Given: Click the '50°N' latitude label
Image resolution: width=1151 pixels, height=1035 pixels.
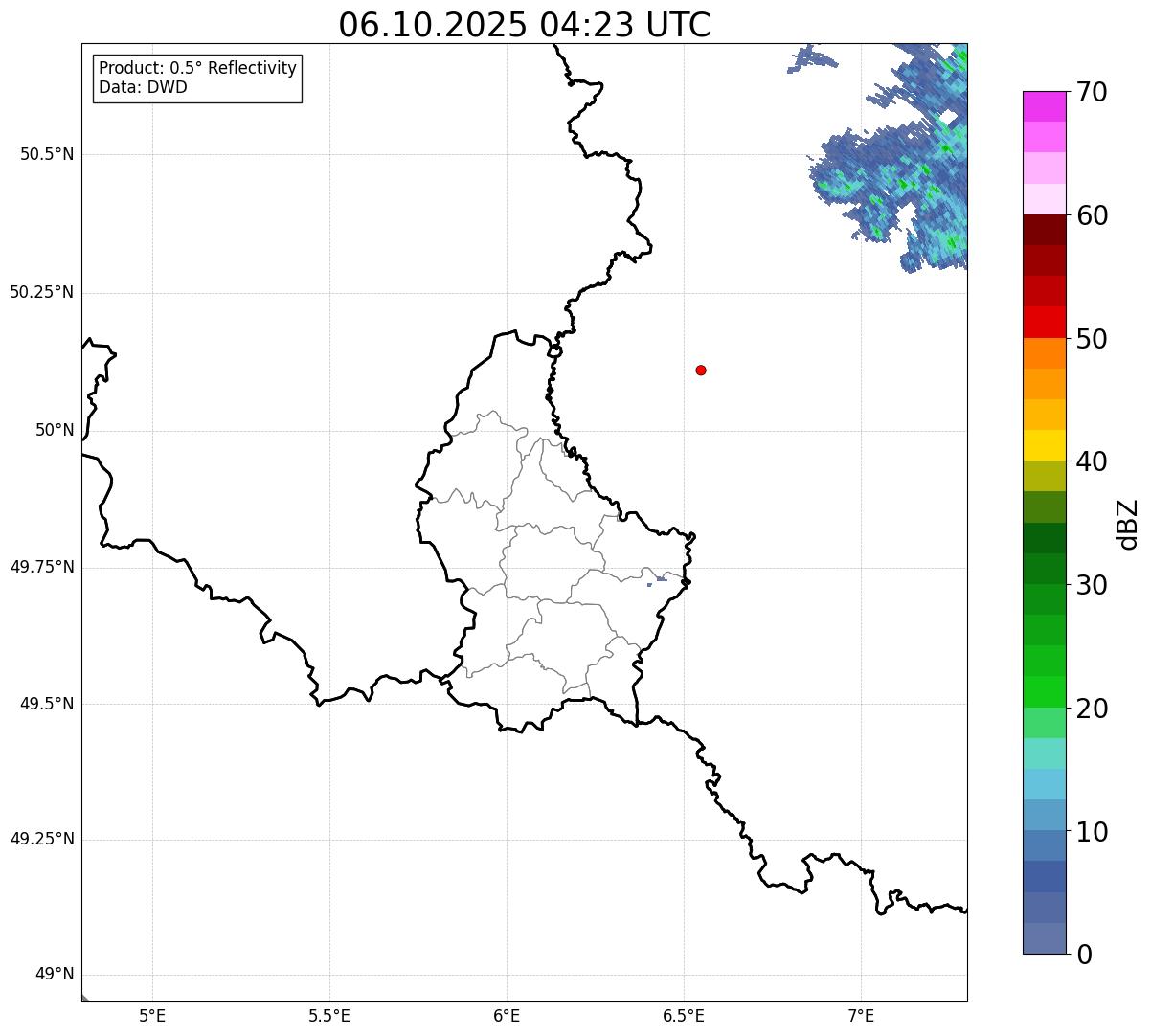Looking at the screenshot, I should (55, 430).
